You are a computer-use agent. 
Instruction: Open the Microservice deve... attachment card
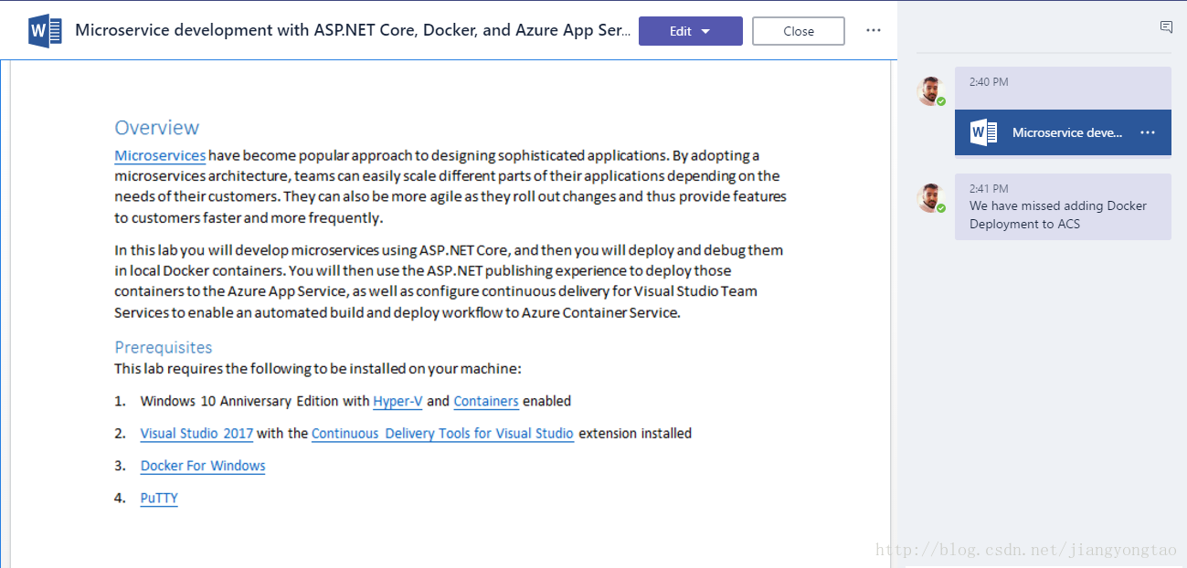(1063, 132)
